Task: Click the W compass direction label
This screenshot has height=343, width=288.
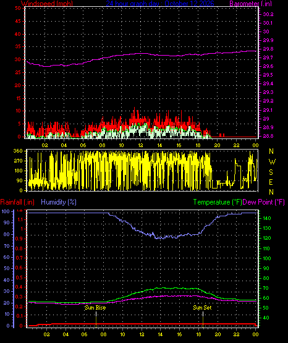Action: tap(272, 162)
